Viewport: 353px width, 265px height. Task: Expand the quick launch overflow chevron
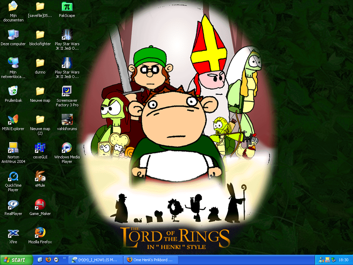pyautogui.click(x=64, y=258)
